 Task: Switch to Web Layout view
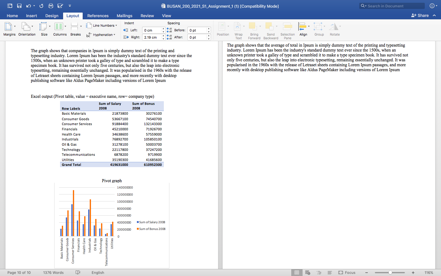pos(308,272)
